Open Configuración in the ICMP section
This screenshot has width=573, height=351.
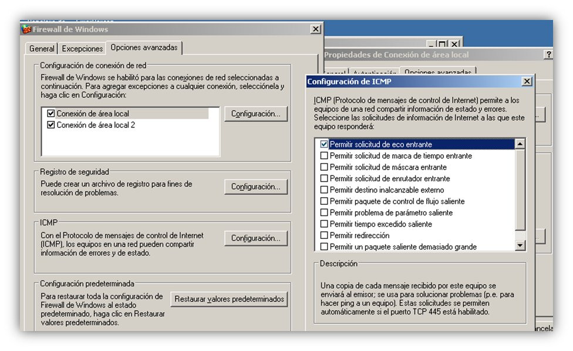tap(256, 238)
